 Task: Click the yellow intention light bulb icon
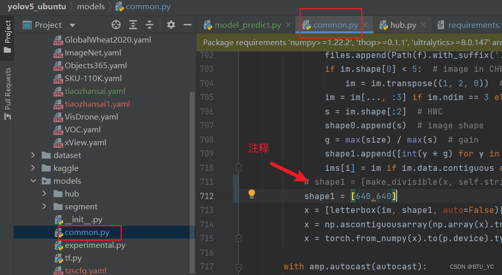point(252,194)
